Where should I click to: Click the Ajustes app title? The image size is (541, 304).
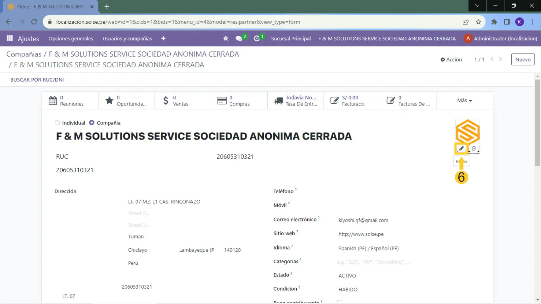pos(28,39)
